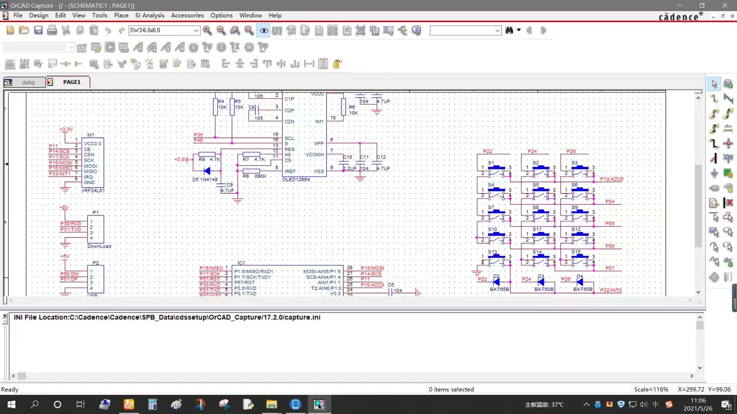Expand the SW3-6.0x6.0 part dropdown
This screenshot has width=737, height=414.
click(x=196, y=30)
